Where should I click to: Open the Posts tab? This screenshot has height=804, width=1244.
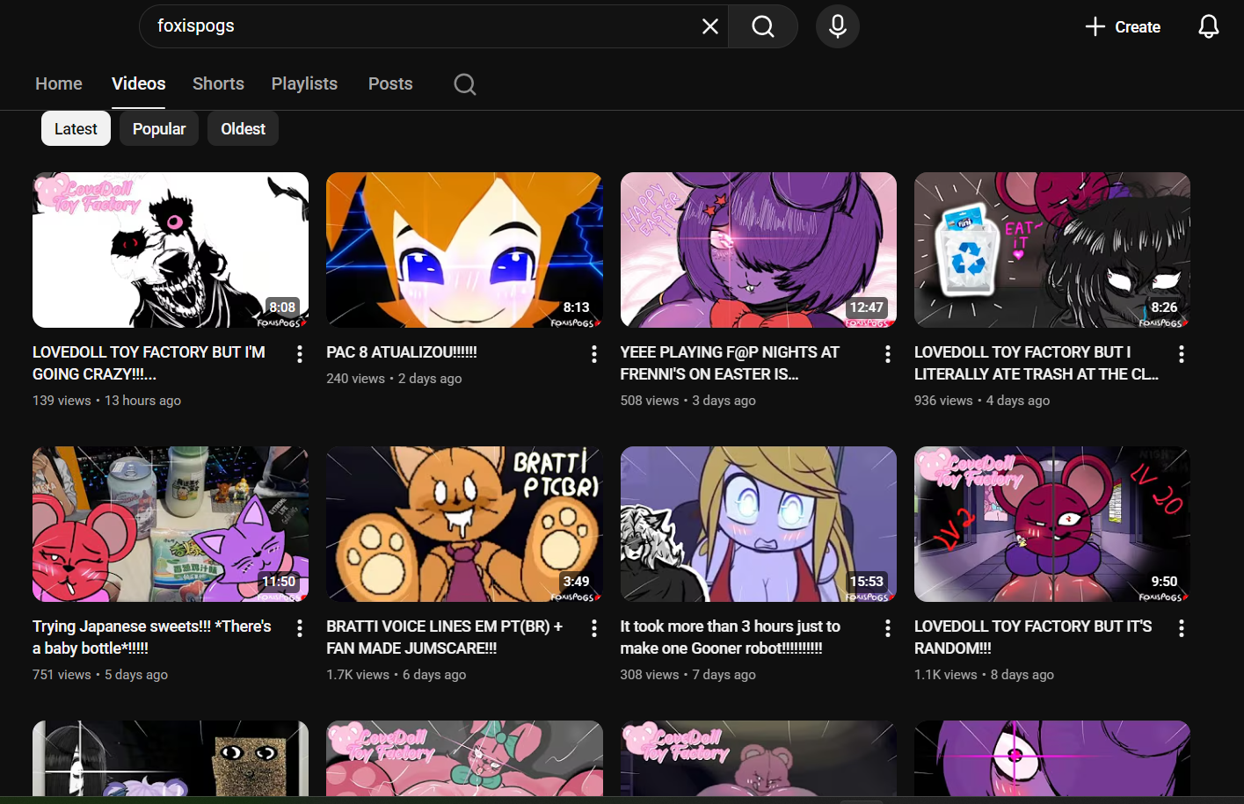tap(390, 83)
